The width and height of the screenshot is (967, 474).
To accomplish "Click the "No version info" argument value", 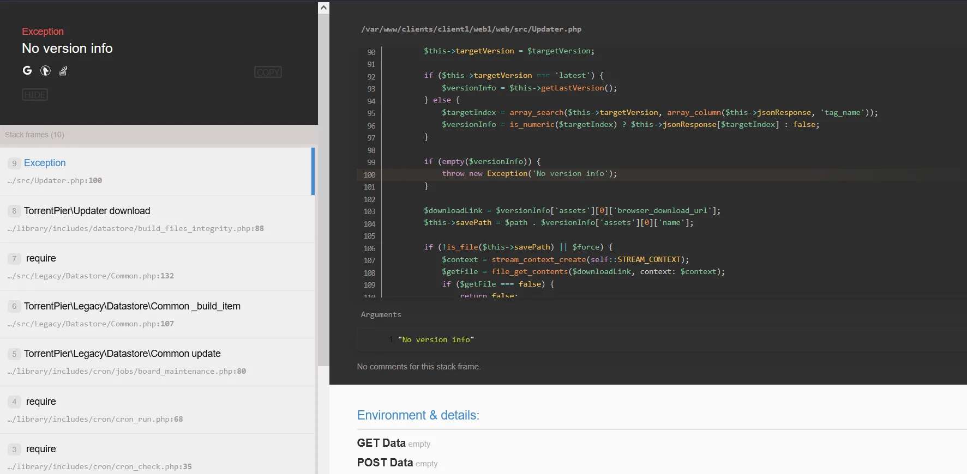I will click(x=436, y=339).
